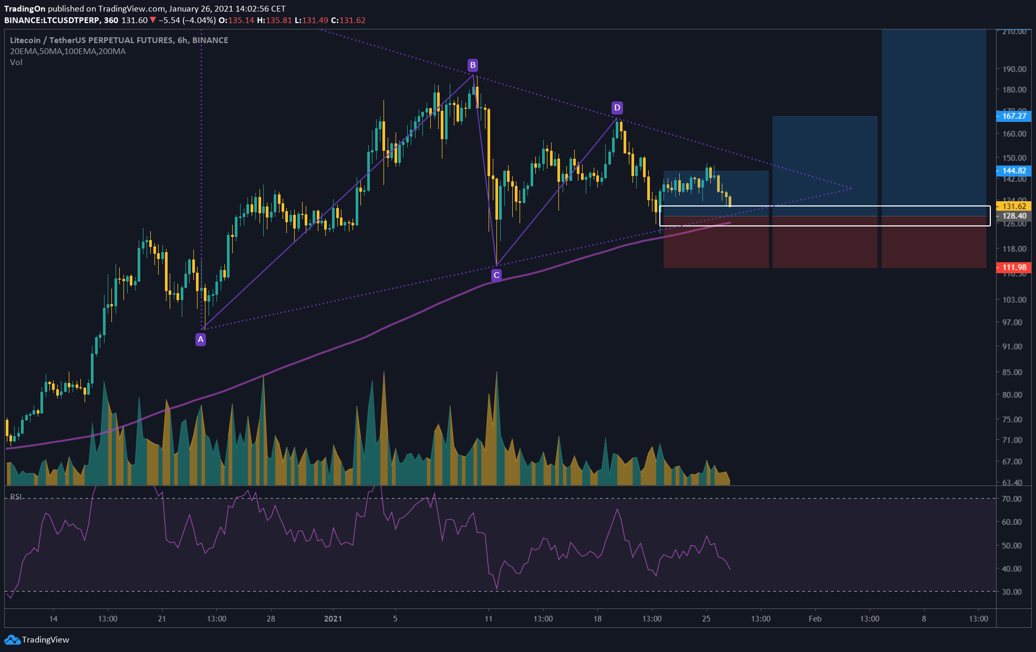The width and height of the screenshot is (1036, 652).
Task: Click the RSI 30.00 axis level
Action: click(x=1012, y=592)
